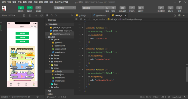188x99 pixels.
Task: Open mine.wxss in the file tree
Action: (x=60, y=81)
